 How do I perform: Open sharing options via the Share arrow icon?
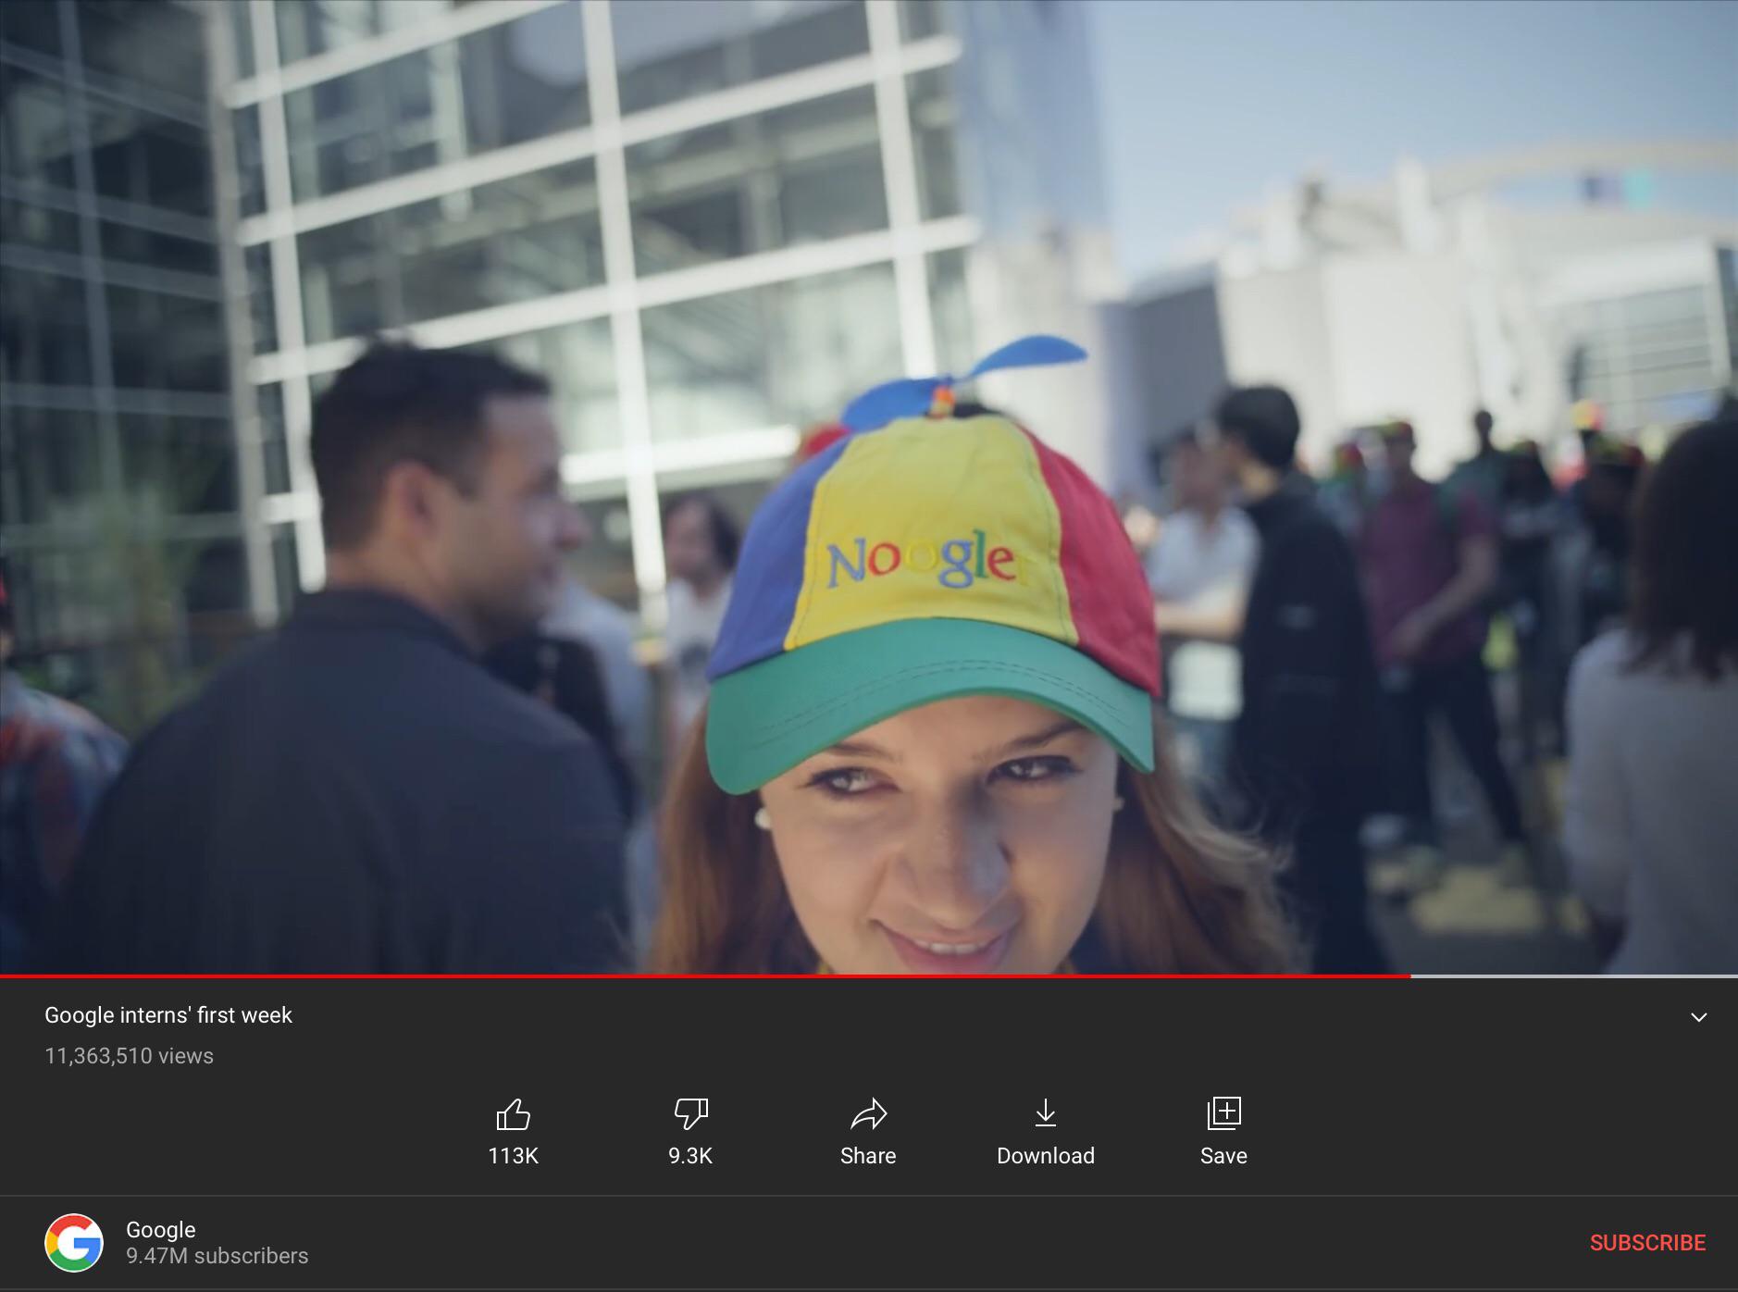click(x=867, y=1115)
